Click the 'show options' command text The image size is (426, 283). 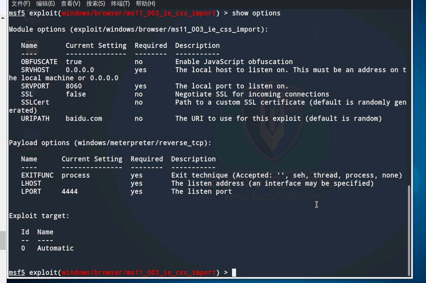[x=256, y=13]
